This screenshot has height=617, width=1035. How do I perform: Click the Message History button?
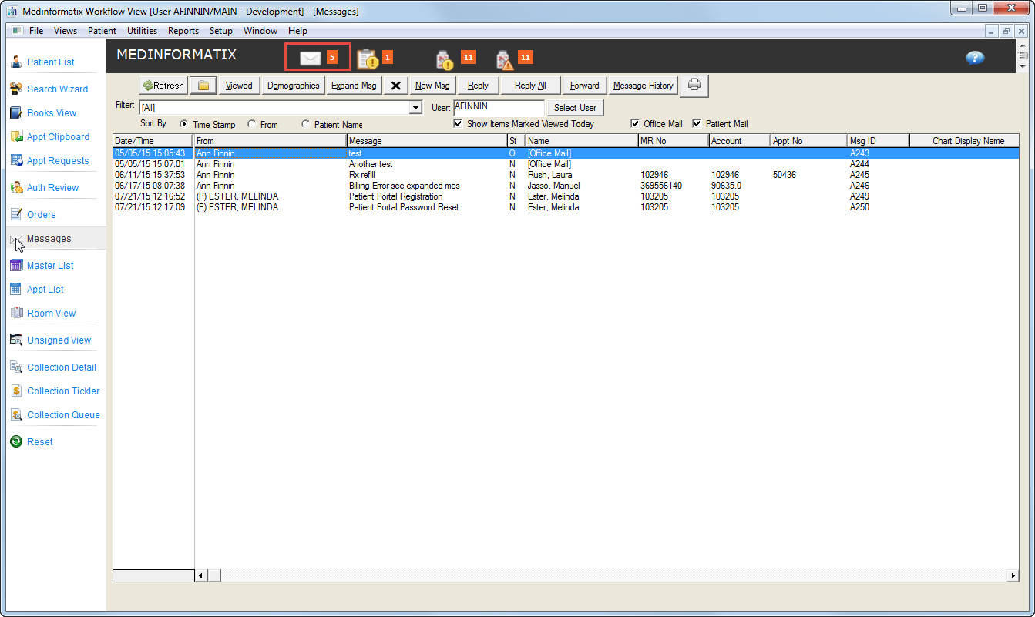pyautogui.click(x=644, y=86)
